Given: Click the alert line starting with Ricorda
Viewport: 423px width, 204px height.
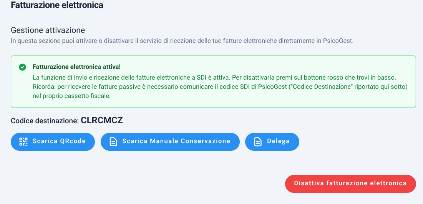Looking at the screenshot, I should tap(220, 87).
